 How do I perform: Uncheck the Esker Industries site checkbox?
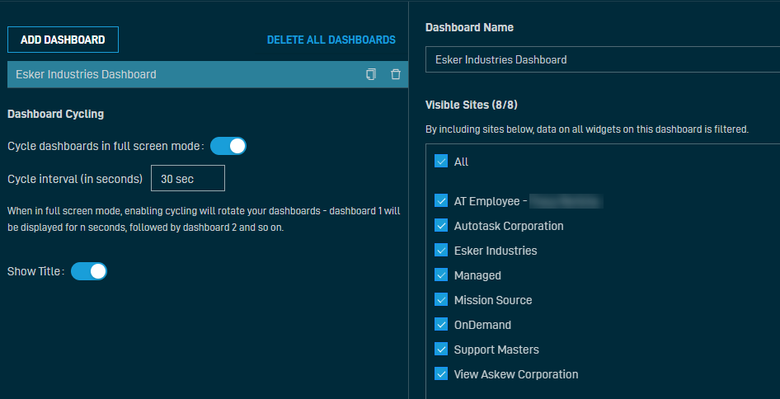(441, 251)
